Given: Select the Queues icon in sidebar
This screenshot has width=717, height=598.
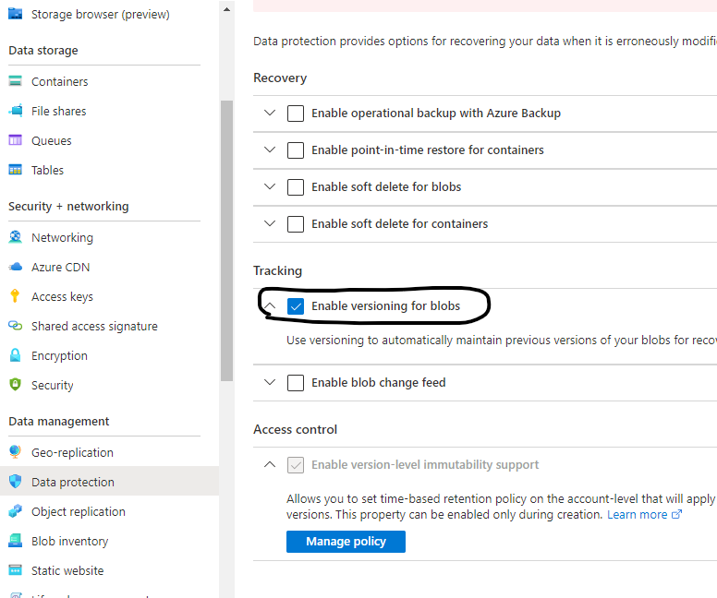Looking at the screenshot, I should pos(15,140).
